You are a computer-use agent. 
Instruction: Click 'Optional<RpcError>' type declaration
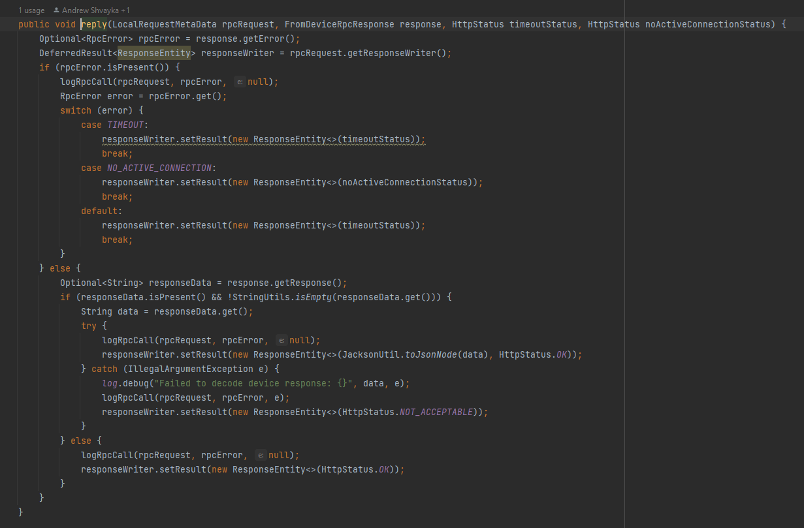[86, 39]
